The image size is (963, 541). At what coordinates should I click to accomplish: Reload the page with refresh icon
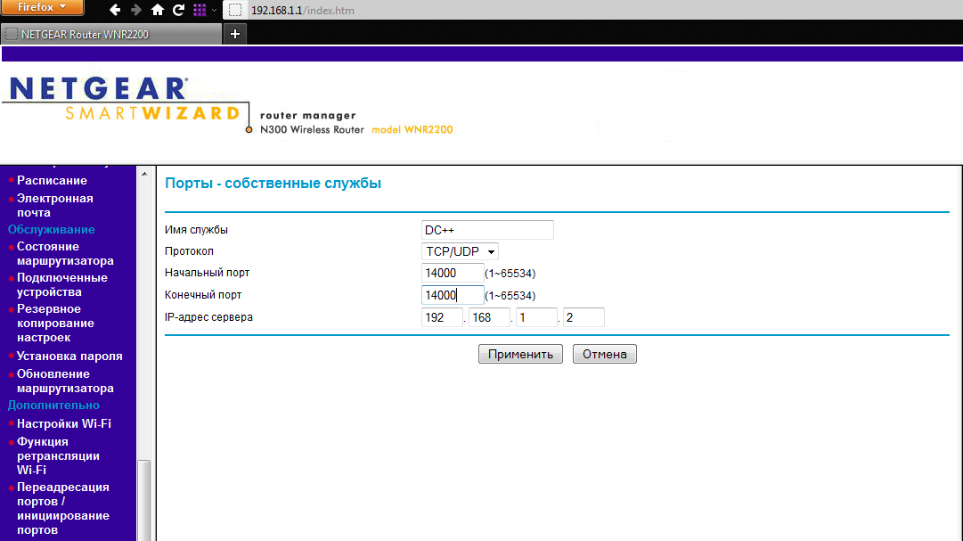179,10
